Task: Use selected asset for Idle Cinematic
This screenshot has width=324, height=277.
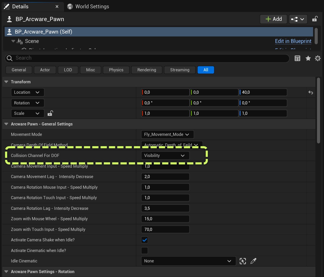Action: 243,261
